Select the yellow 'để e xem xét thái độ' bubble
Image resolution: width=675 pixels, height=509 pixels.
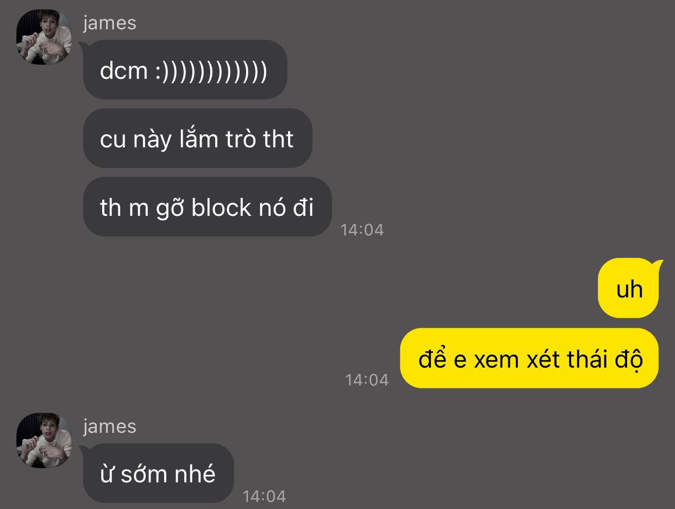click(529, 358)
